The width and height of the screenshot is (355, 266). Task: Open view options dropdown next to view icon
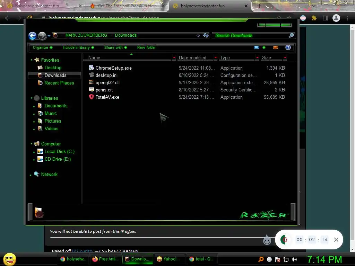[x=264, y=47]
